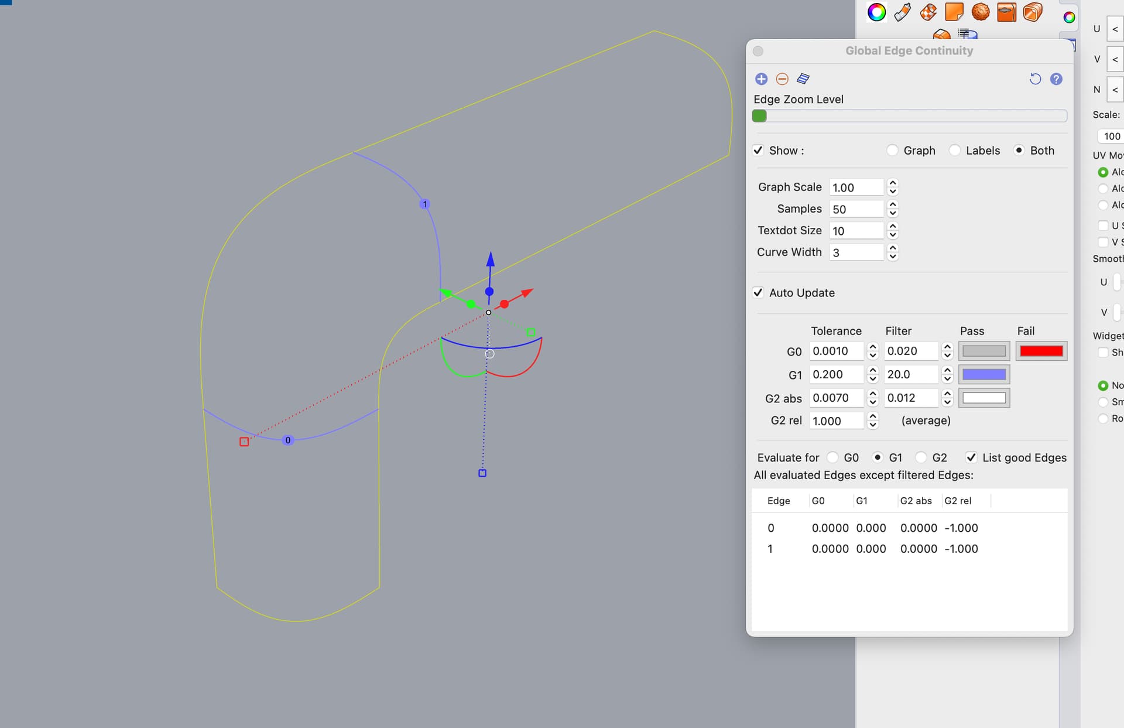Viewport: 1124px width, 728px height.
Task: Click the Scale value field showing 100
Action: [1110, 136]
